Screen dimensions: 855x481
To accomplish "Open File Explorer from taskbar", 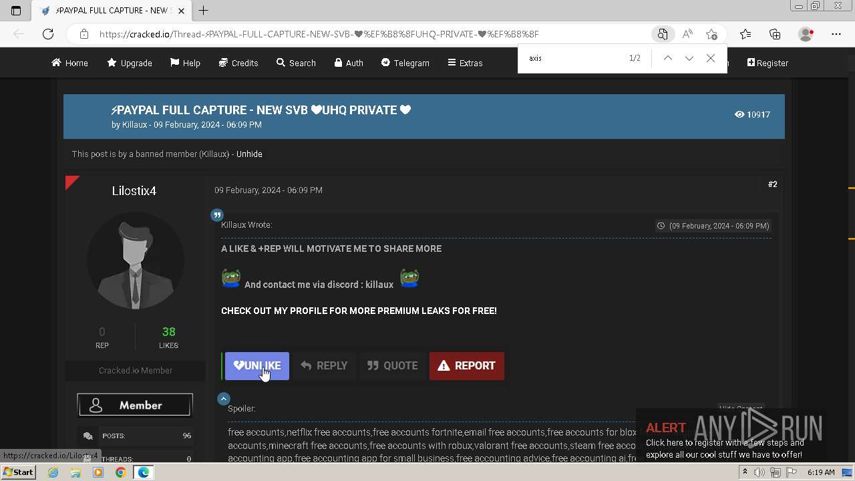I will click(x=75, y=472).
